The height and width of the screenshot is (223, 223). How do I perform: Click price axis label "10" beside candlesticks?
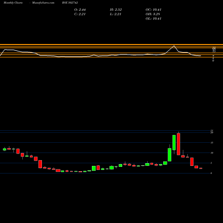(212, 153)
